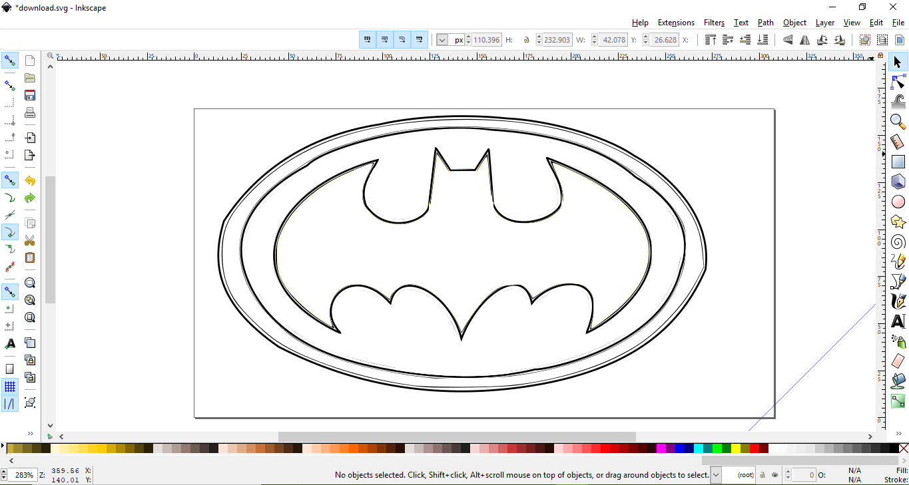Toggle snap nodes and handles

click(10, 180)
